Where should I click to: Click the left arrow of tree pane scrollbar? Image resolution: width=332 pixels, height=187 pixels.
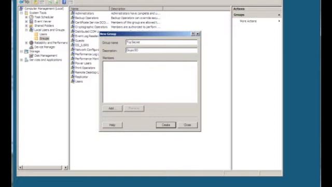[x=21, y=167]
